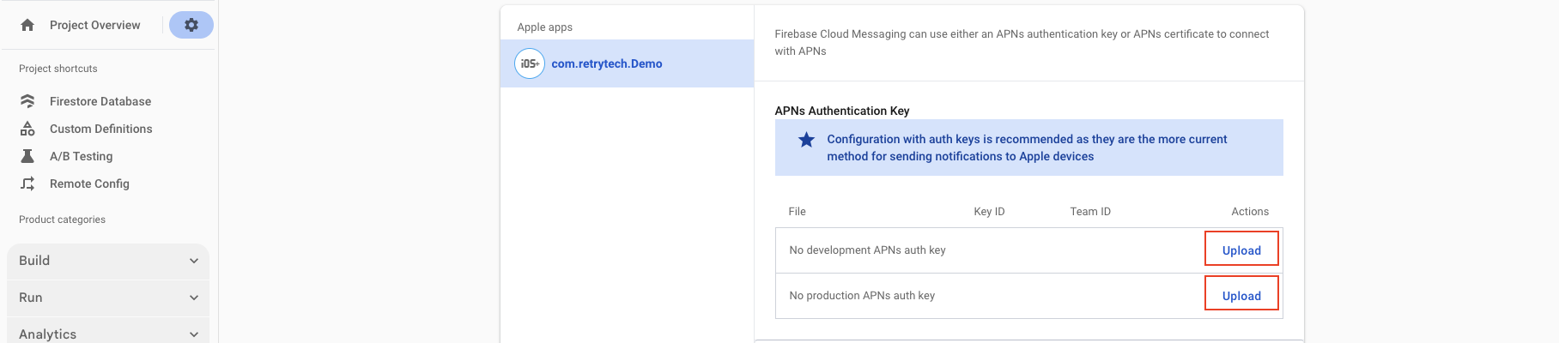This screenshot has width=1559, height=343.
Task: Click the Remote Config icon
Action: 27,184
